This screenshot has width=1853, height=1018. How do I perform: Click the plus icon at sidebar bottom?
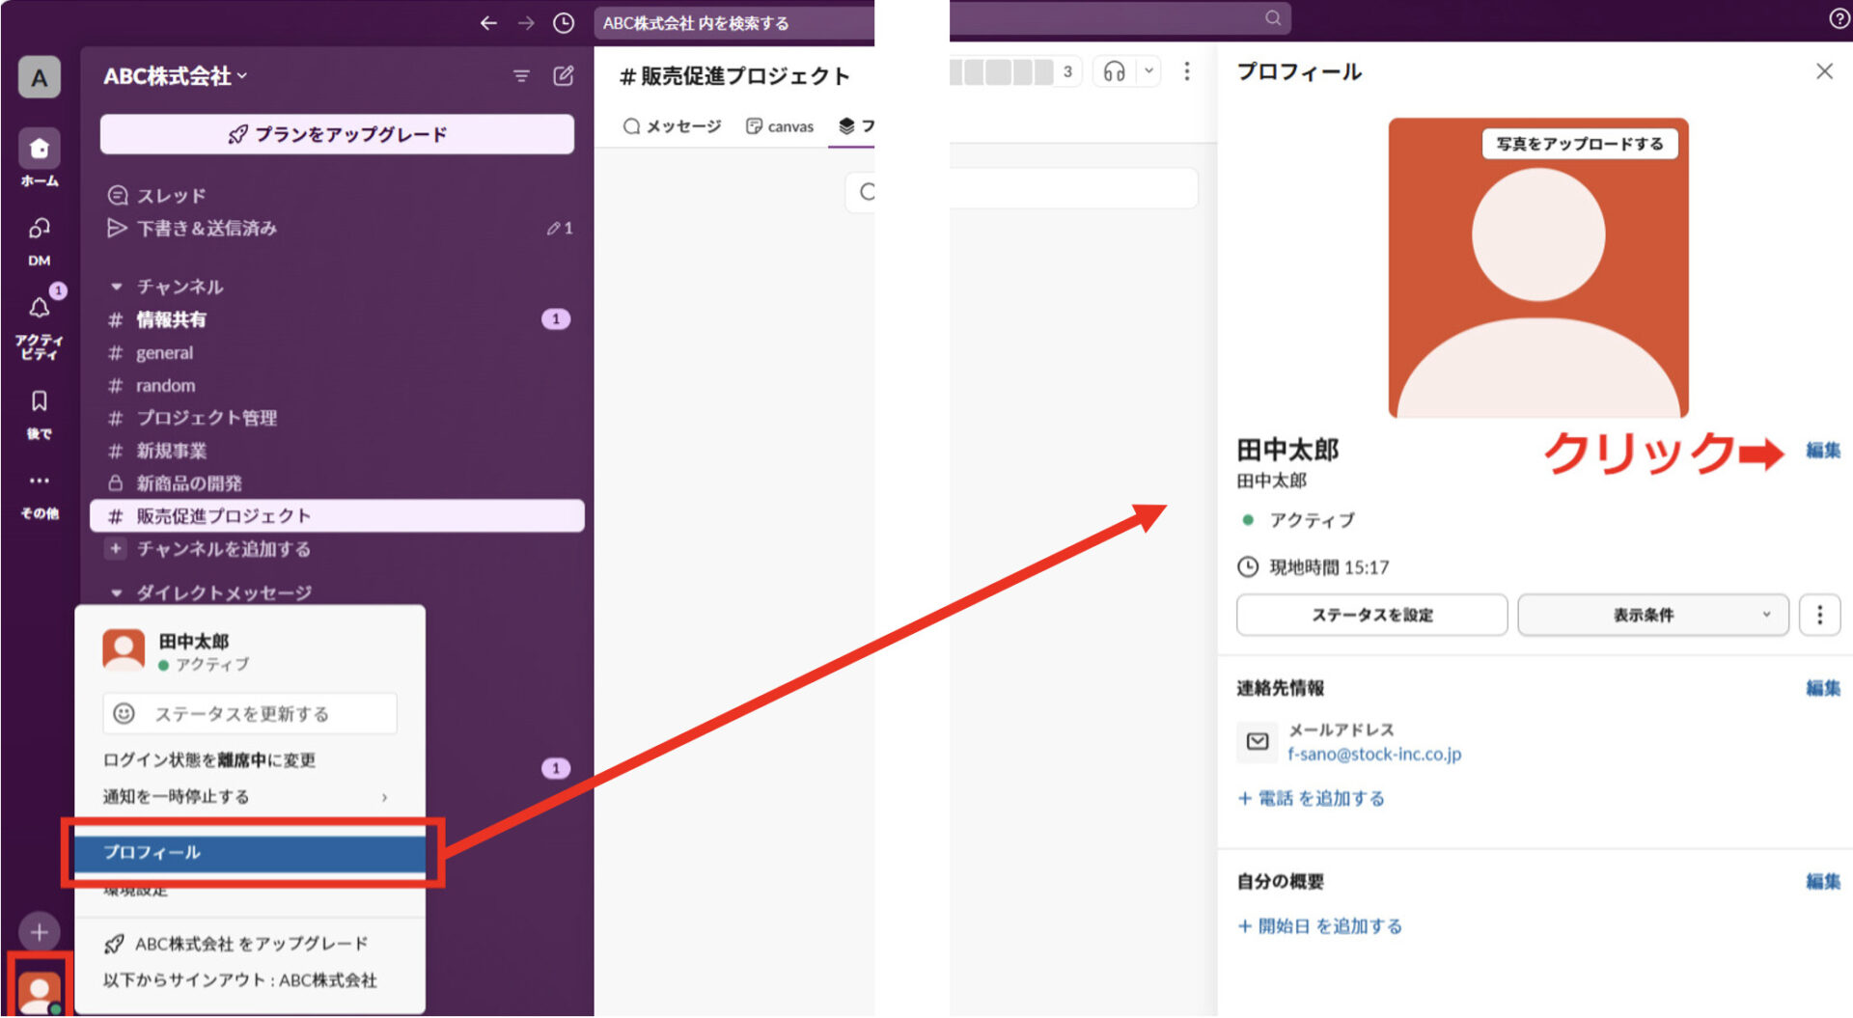click(x=39, y=932)
